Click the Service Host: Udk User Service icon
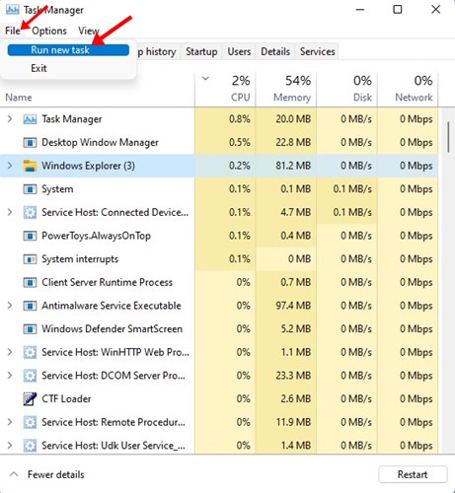The image size is (455, 493). pos(30,446)
